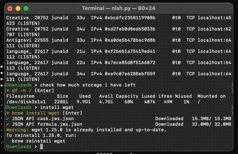Click the green checkmark beside cask.jws.json
The image size is (238, 154).
7,119
